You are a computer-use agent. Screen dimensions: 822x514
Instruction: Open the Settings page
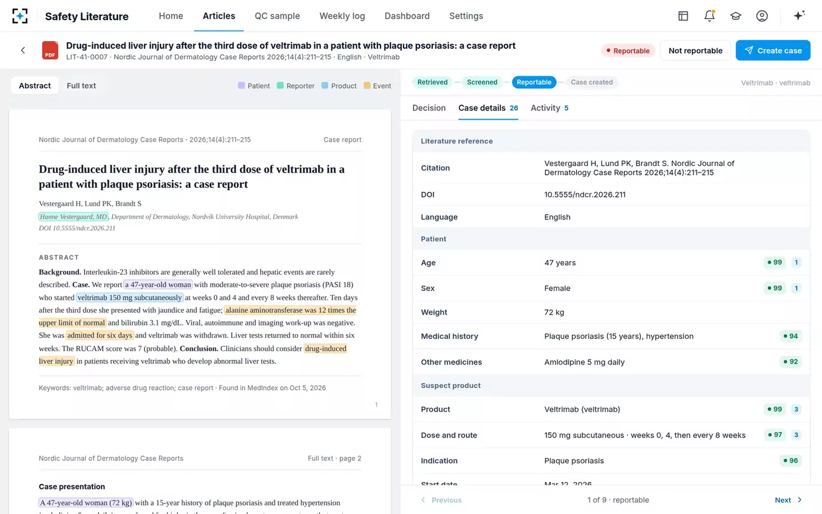tap(466, 16)
